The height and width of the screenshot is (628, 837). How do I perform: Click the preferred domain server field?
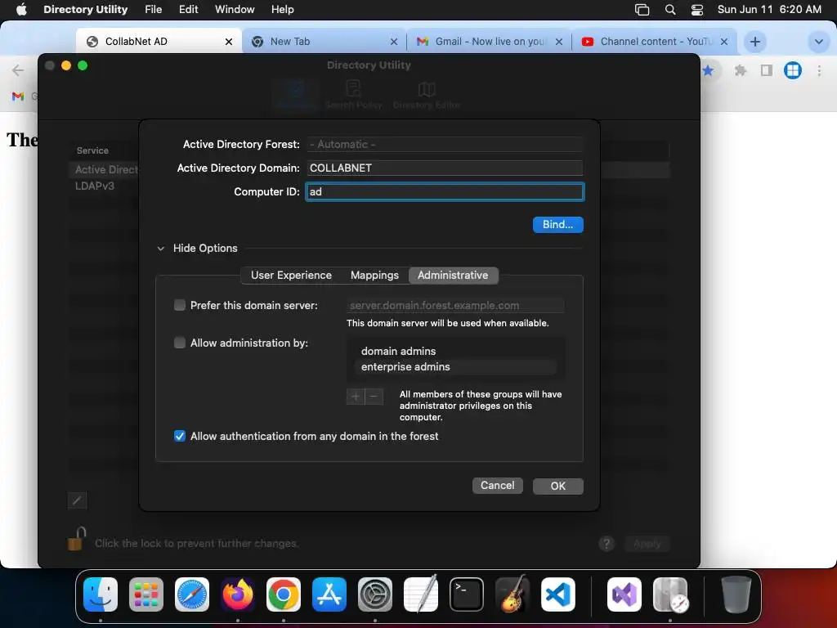455,306
